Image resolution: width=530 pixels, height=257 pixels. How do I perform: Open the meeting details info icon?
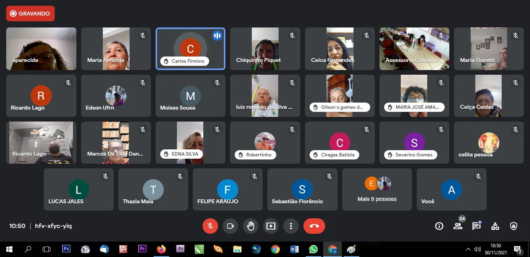point(439,226)
